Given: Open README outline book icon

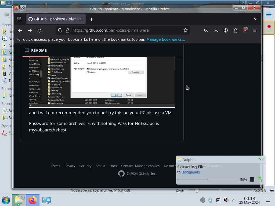Looking at the screenshot, I should click(27, 50).
